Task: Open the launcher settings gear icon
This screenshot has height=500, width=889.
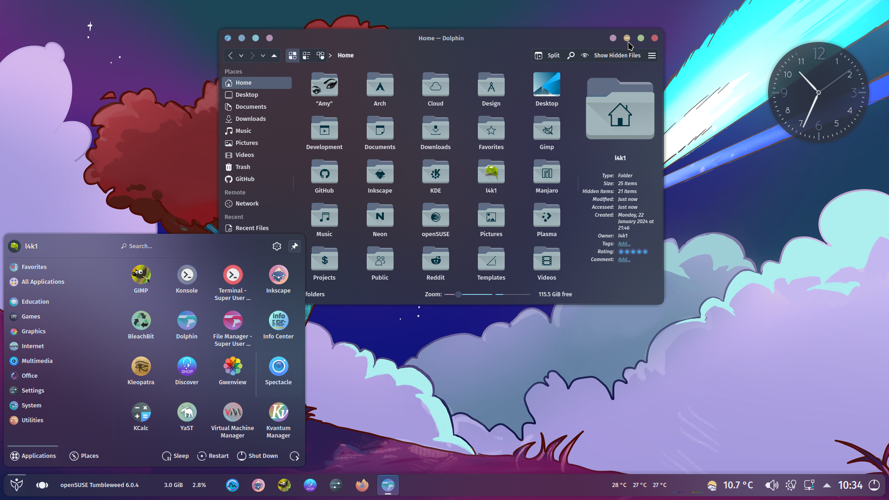Action: click(277, 246)
